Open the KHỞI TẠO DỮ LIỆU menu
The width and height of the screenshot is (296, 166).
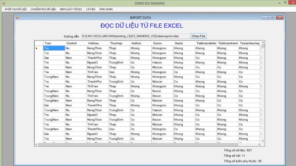point(16,9)
